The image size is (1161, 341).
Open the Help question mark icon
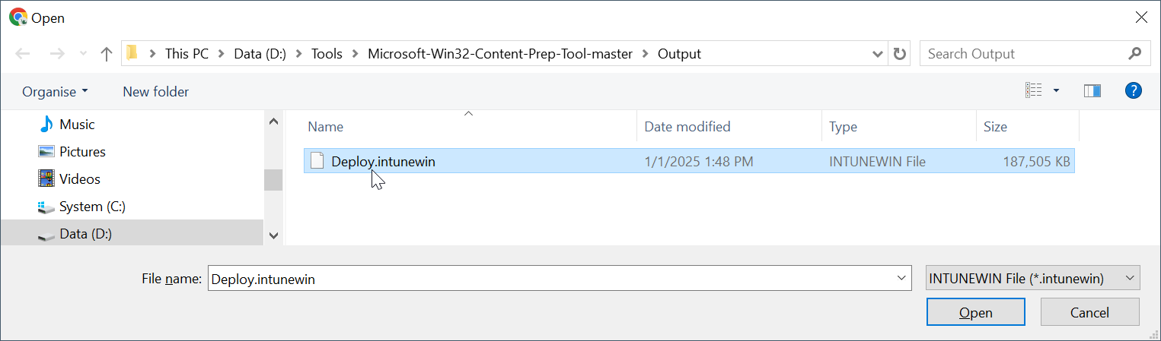[x=1134, y=91]
